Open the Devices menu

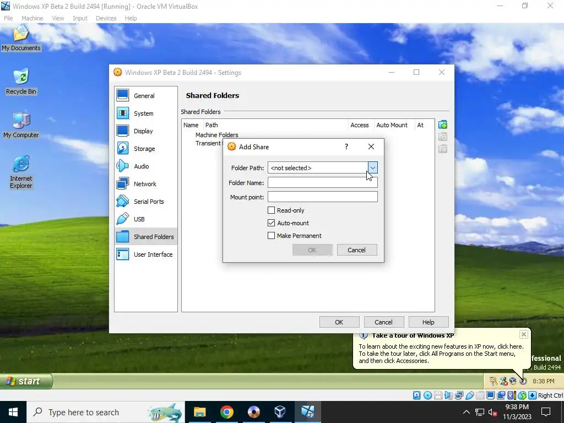point(106,18)
